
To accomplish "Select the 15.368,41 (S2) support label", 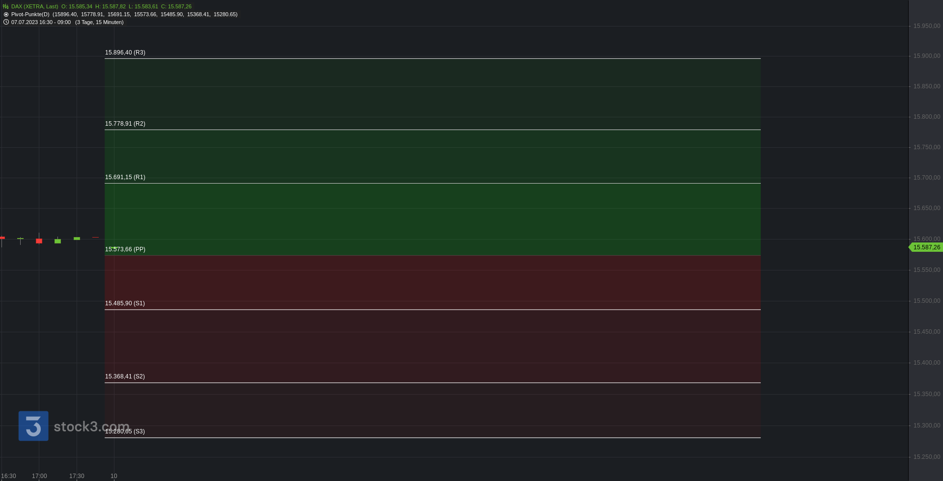I will pyautogui.click(x=125, y=376).
